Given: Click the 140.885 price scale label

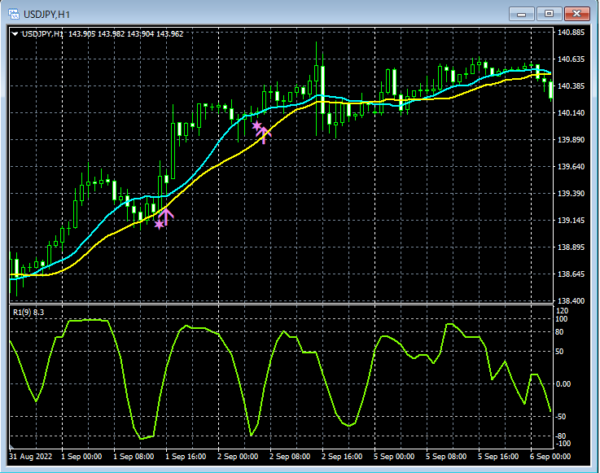Looking at the screenshot, I should click(x=571, y=32).
